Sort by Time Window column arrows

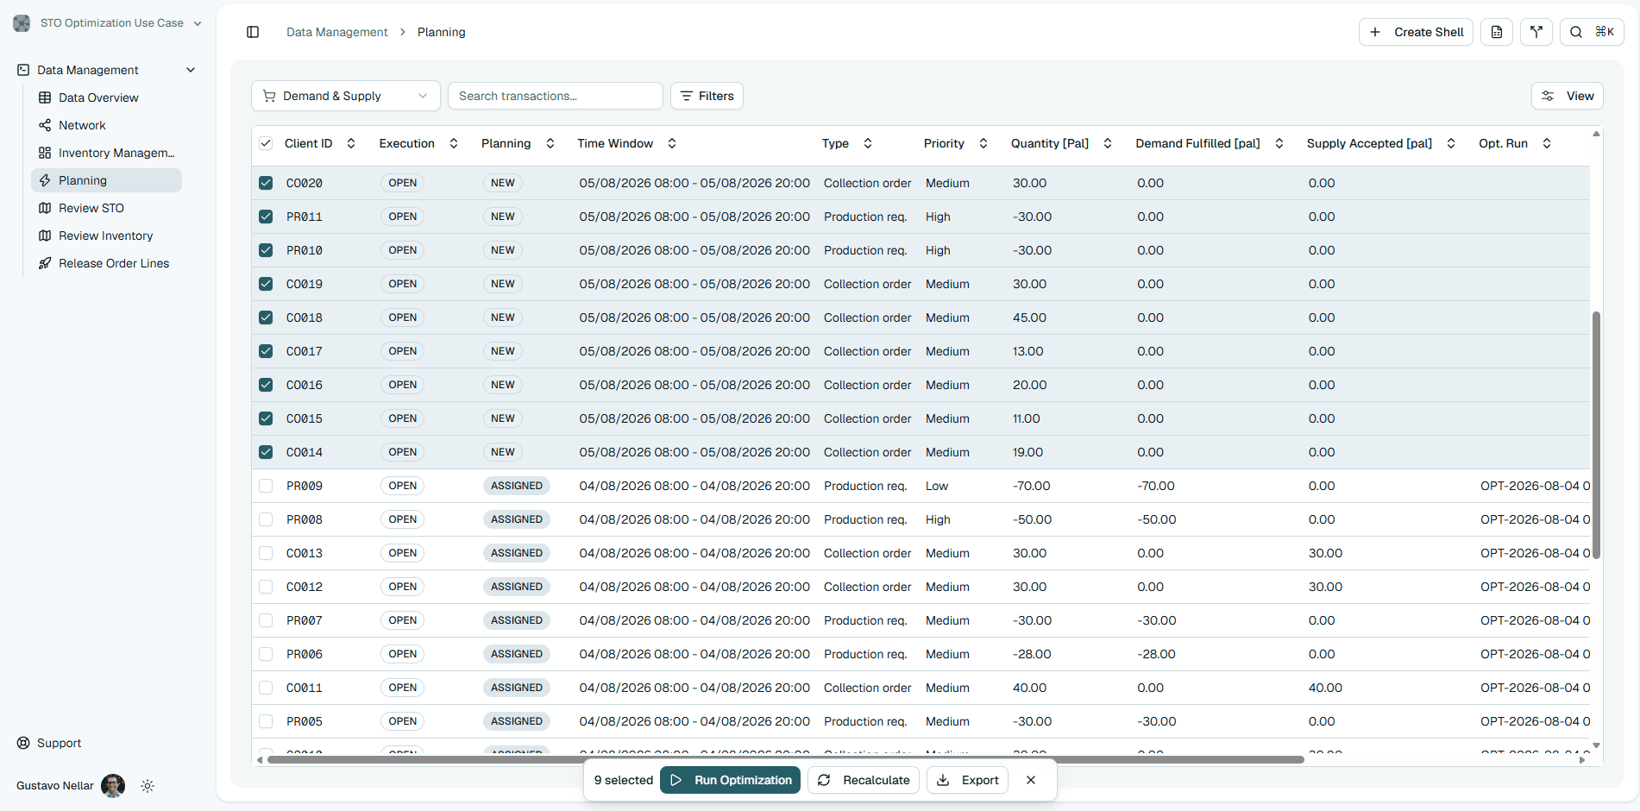[x=672, y=143]
